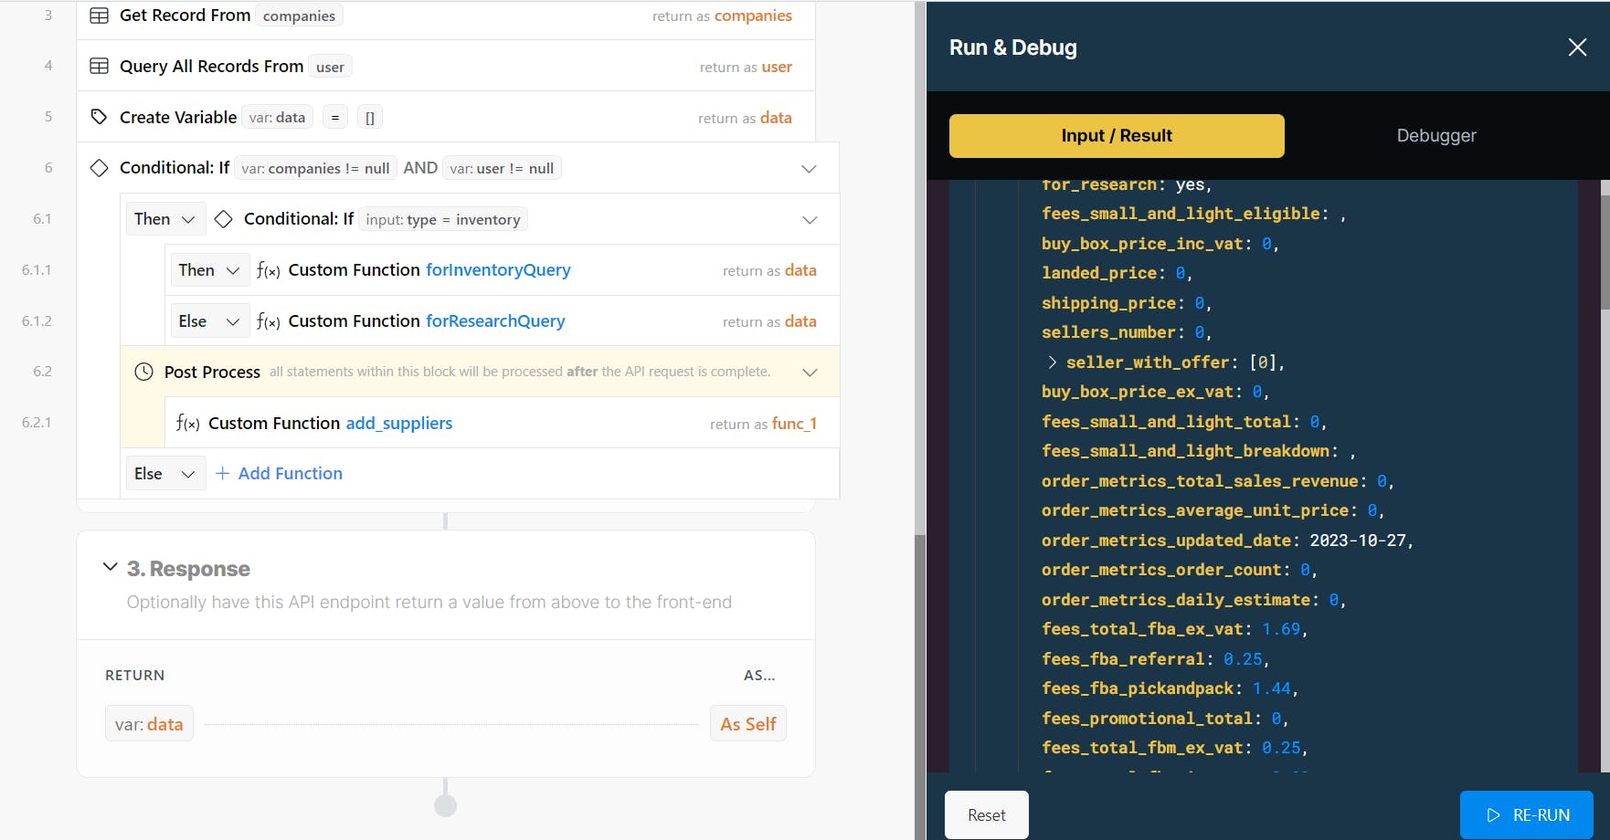
Task: Click the var: user != null condition
Action: [x=502, y=168]
